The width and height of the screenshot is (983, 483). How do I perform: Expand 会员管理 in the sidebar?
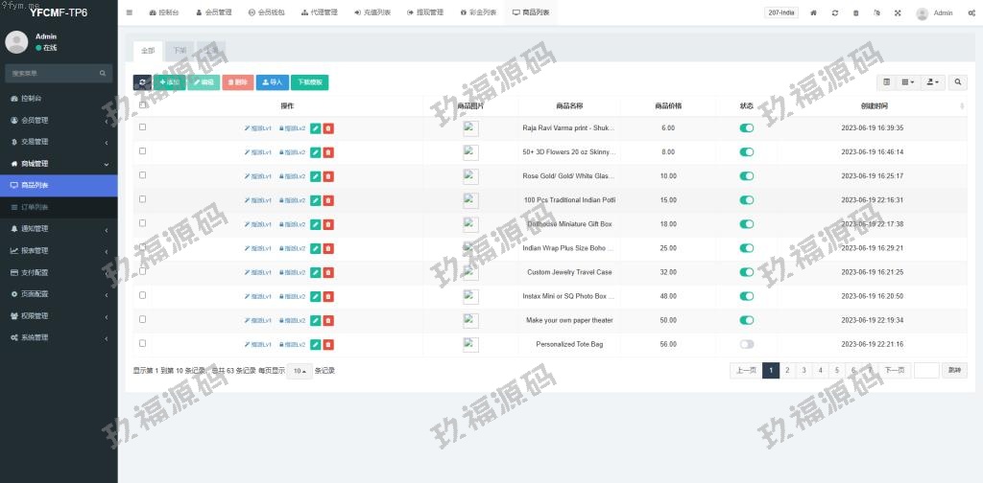click(x=58, y=121)
